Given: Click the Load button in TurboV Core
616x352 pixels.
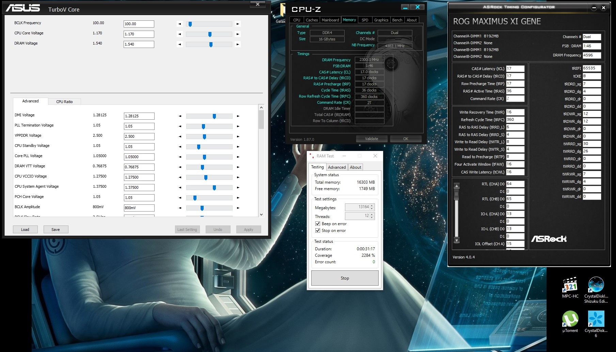Looking at the screenshot, I should pos(25,230).
